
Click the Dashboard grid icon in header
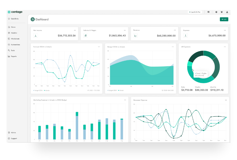tap(33, 19)
